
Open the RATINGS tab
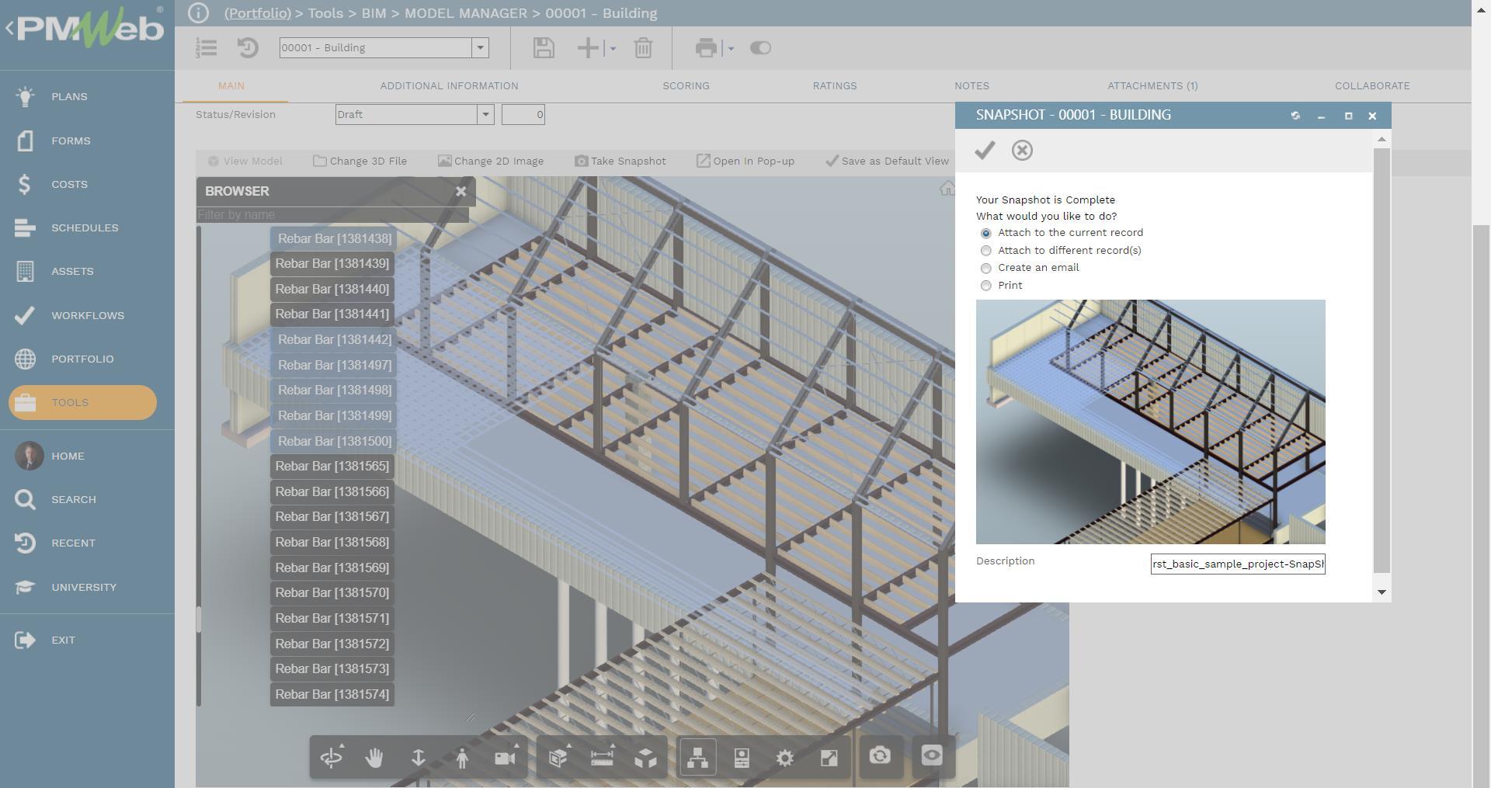835,86
